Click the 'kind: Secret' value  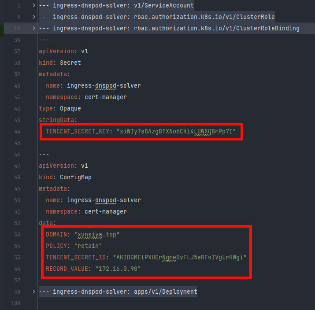click(x=70, y=63)
